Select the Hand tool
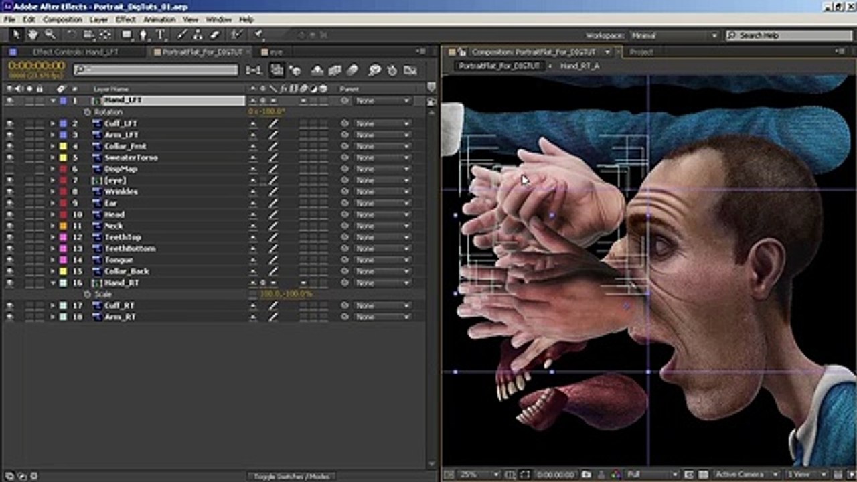Screen dimensions: 857x482 pyautogui.click(x=33, y=35)
